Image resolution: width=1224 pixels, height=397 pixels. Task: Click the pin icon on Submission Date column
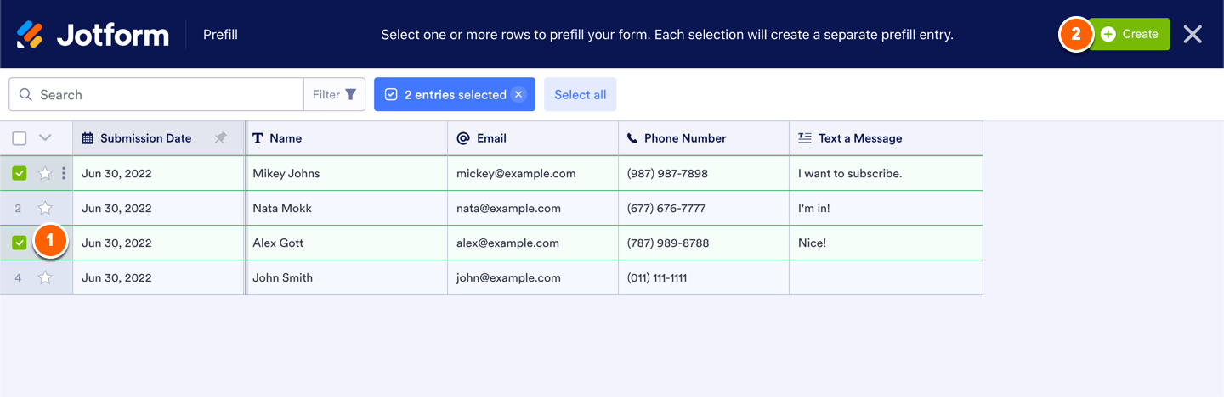[x=221, y=138]
